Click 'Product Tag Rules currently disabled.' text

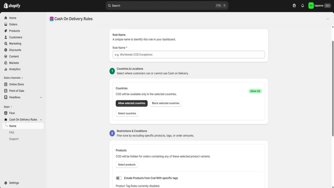tap(138, 186)
